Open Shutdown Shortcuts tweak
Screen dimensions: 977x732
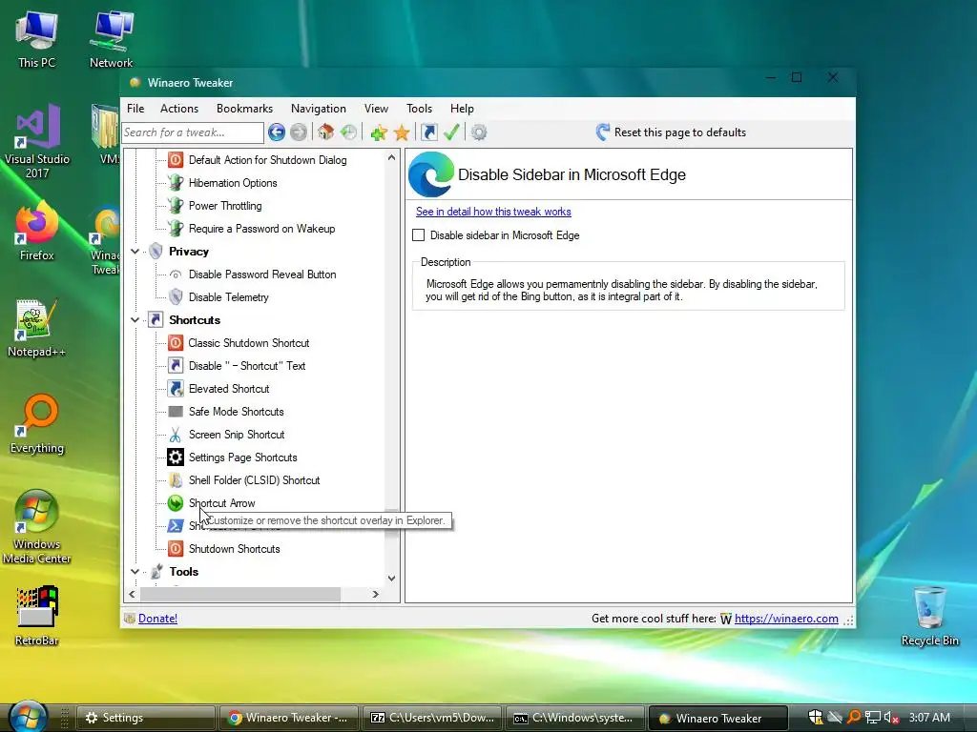coord(235,549)
